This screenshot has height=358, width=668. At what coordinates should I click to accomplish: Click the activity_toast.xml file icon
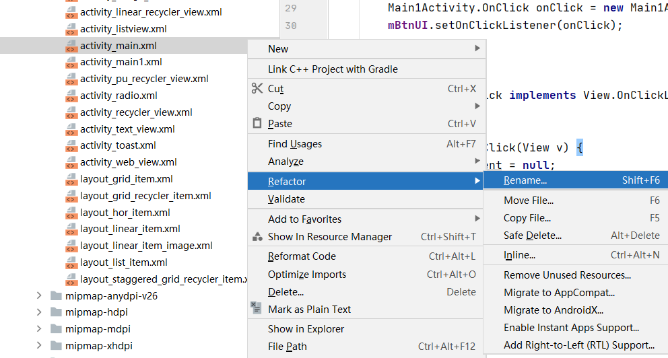[71, 145]
